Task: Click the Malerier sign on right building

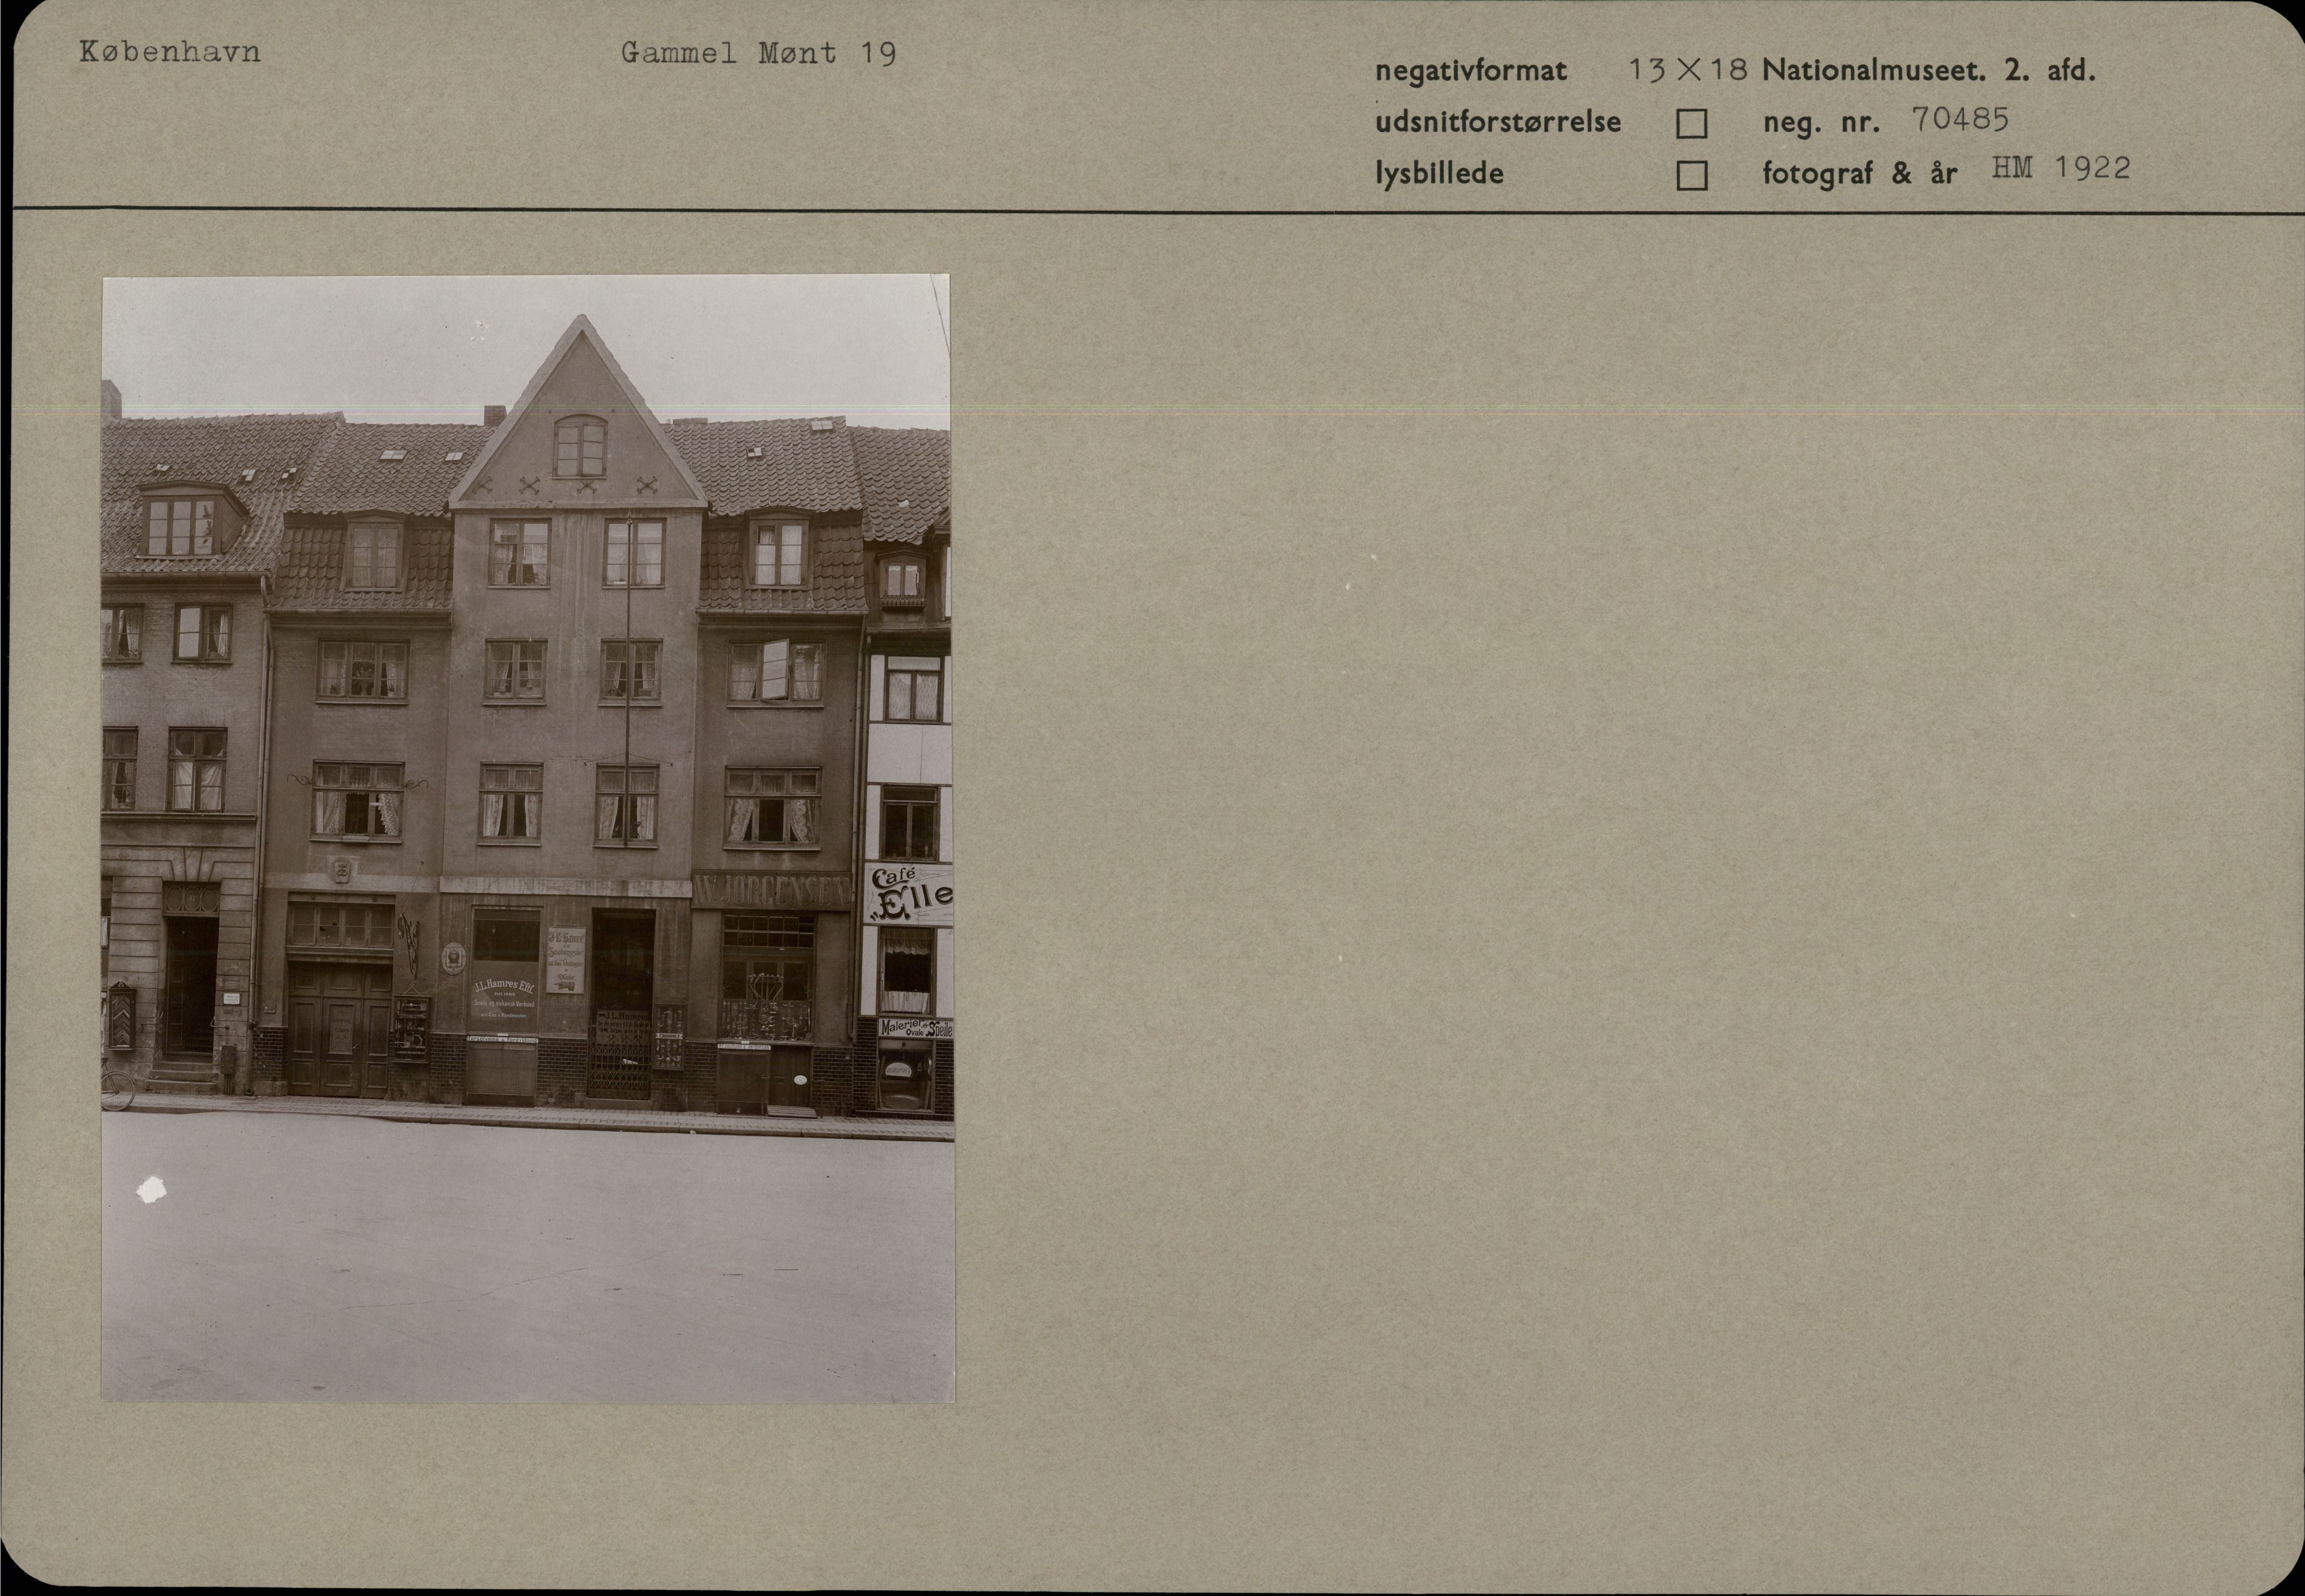Action: [x=915, y=1028]
